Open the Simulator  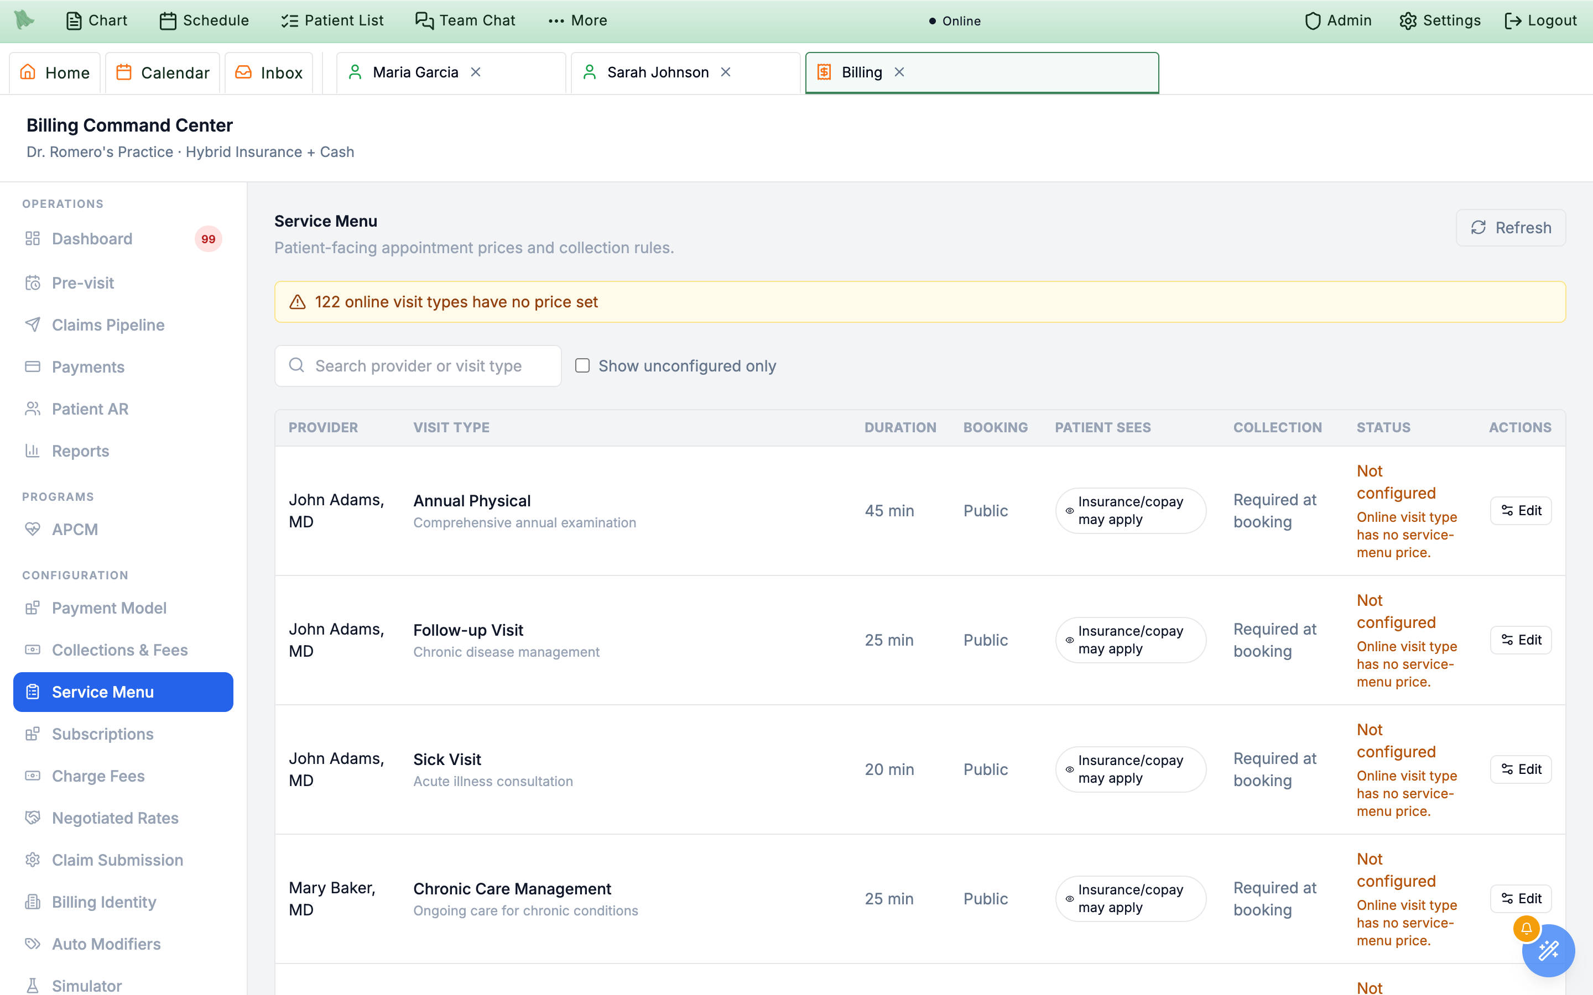(x=123, y=986)
